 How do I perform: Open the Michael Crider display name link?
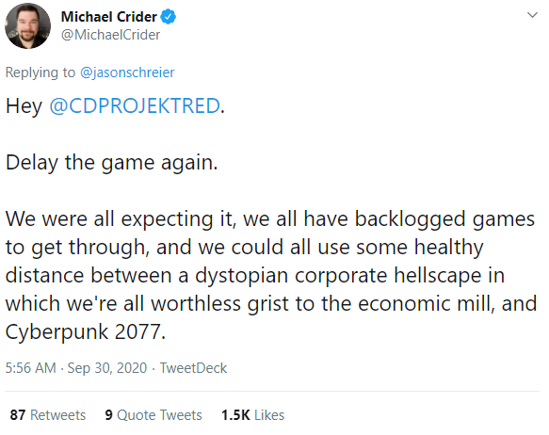(x=109, y=17)
